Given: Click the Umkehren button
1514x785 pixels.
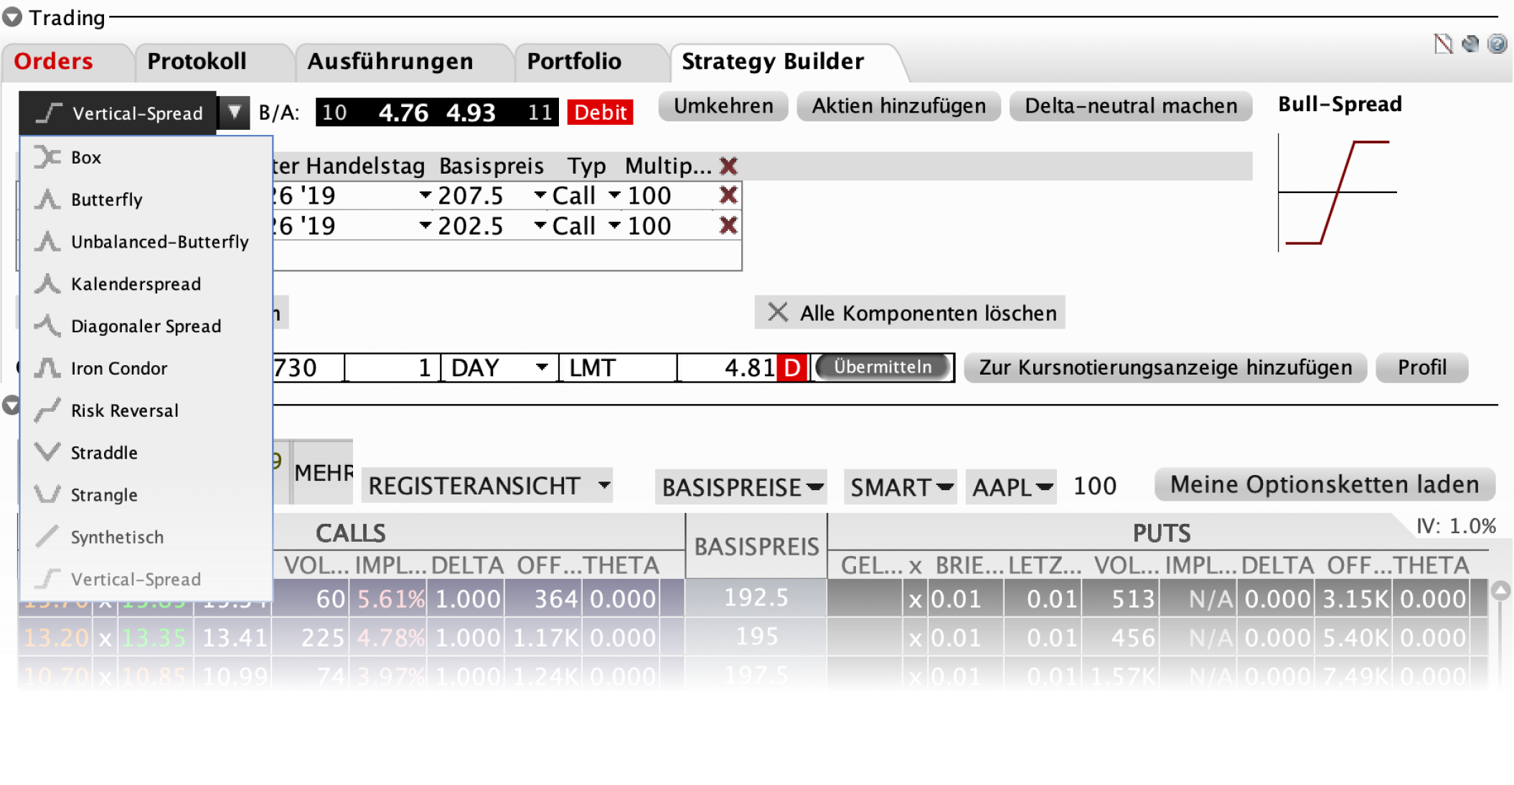Looking at the screenshot, I should [x=723, y=106].
